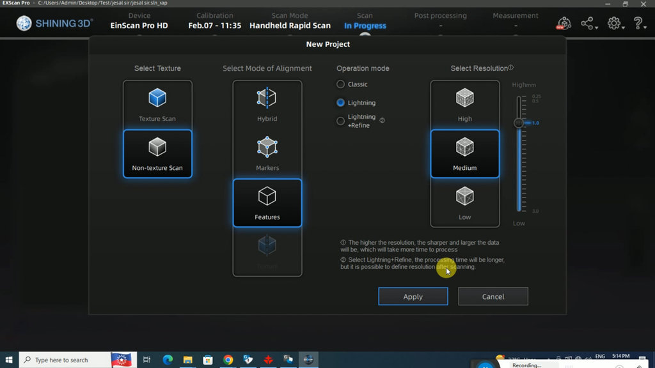Switch to the Scan Mode step

[290, 21]
